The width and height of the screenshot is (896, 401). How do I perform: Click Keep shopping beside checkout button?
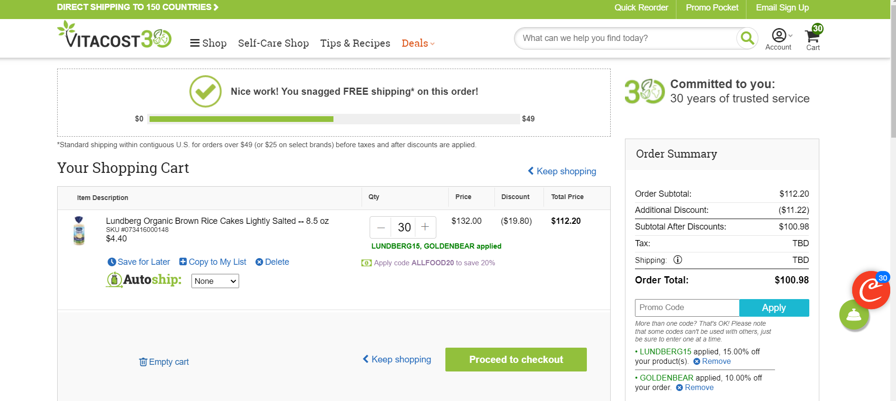pos(397,360)
